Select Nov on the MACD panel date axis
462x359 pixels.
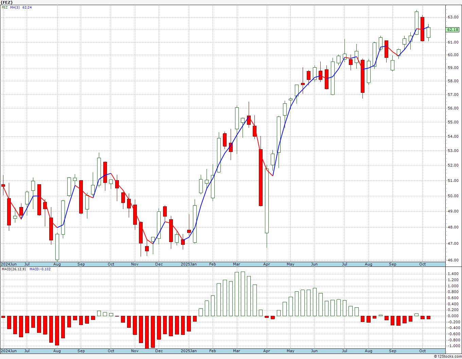[x=135, y=351]
